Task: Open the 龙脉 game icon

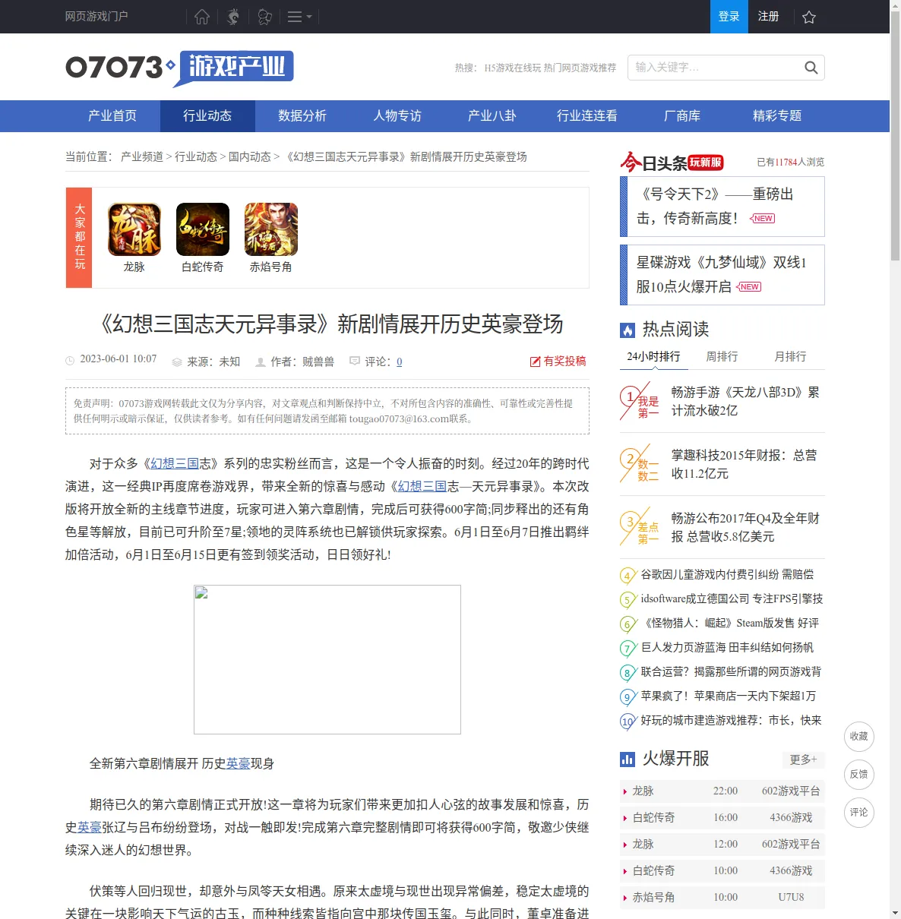Action: (x=134, y=229)
